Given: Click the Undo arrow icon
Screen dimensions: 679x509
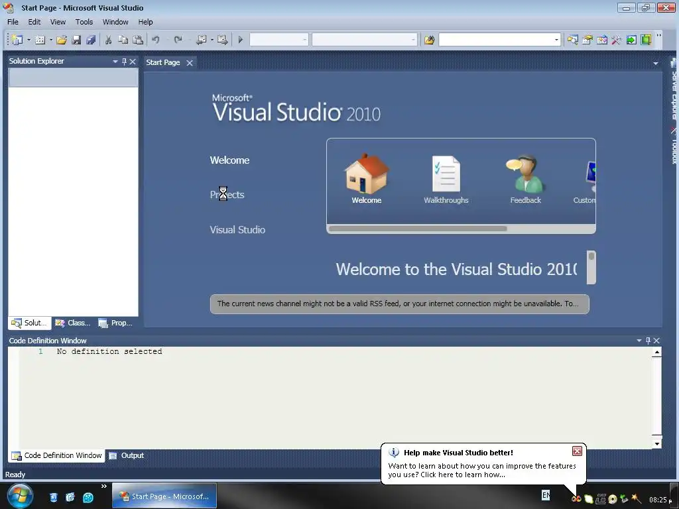Looking at the screenshot, I should coord(155,40).
